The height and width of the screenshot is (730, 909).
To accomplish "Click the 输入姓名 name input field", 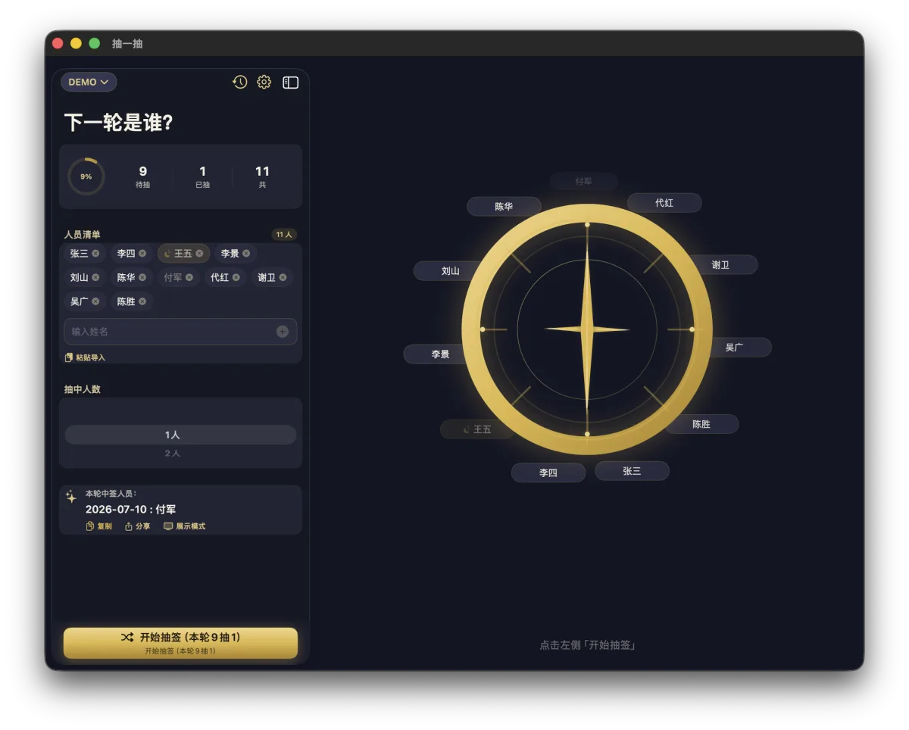I will pos(180,332).
